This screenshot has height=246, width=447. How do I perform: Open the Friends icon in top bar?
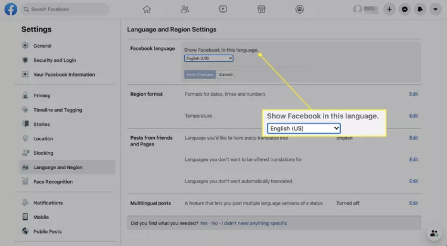[x=185, y=9]
